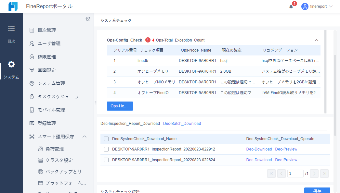The height and width of the screenshot is (193, 340).
Task: Go to last page button
Action: (x=324, y=174)
